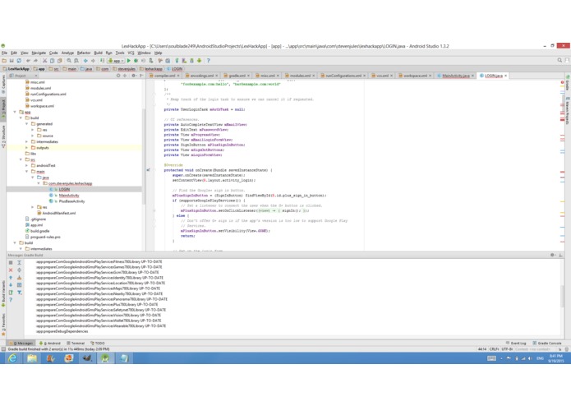Open the AVD Manager icon

(x=184, y=61)
